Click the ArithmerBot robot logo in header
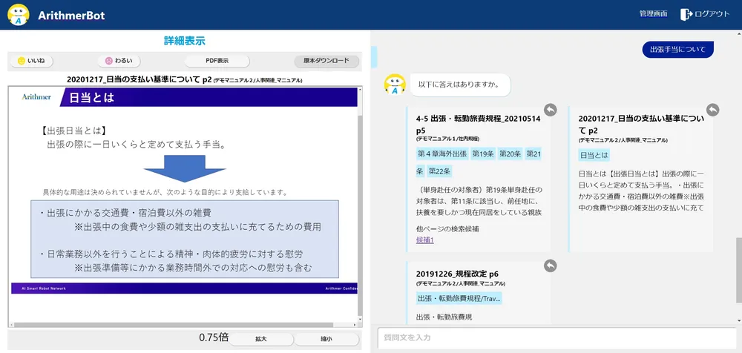 (x=19, y=15)
